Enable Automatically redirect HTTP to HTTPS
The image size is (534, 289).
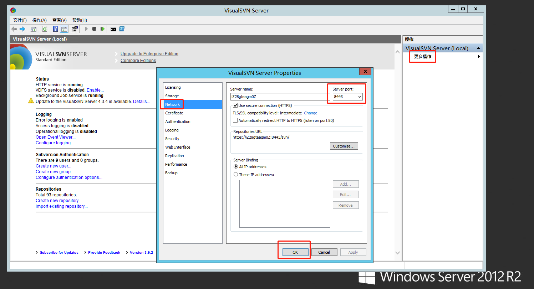235,120
